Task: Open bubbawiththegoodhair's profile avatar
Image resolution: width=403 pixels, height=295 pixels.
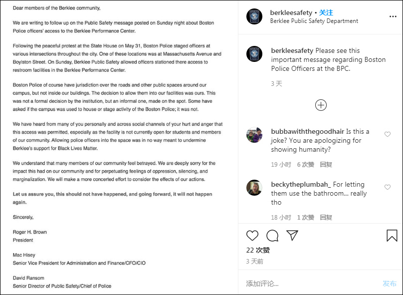Action: coord(254,135)
